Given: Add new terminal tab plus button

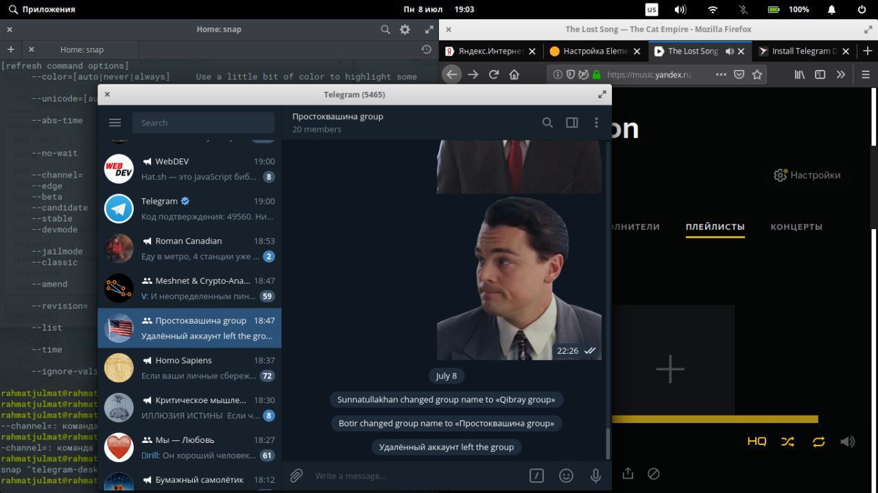Looking at the screenshot, I should [10, 49].
